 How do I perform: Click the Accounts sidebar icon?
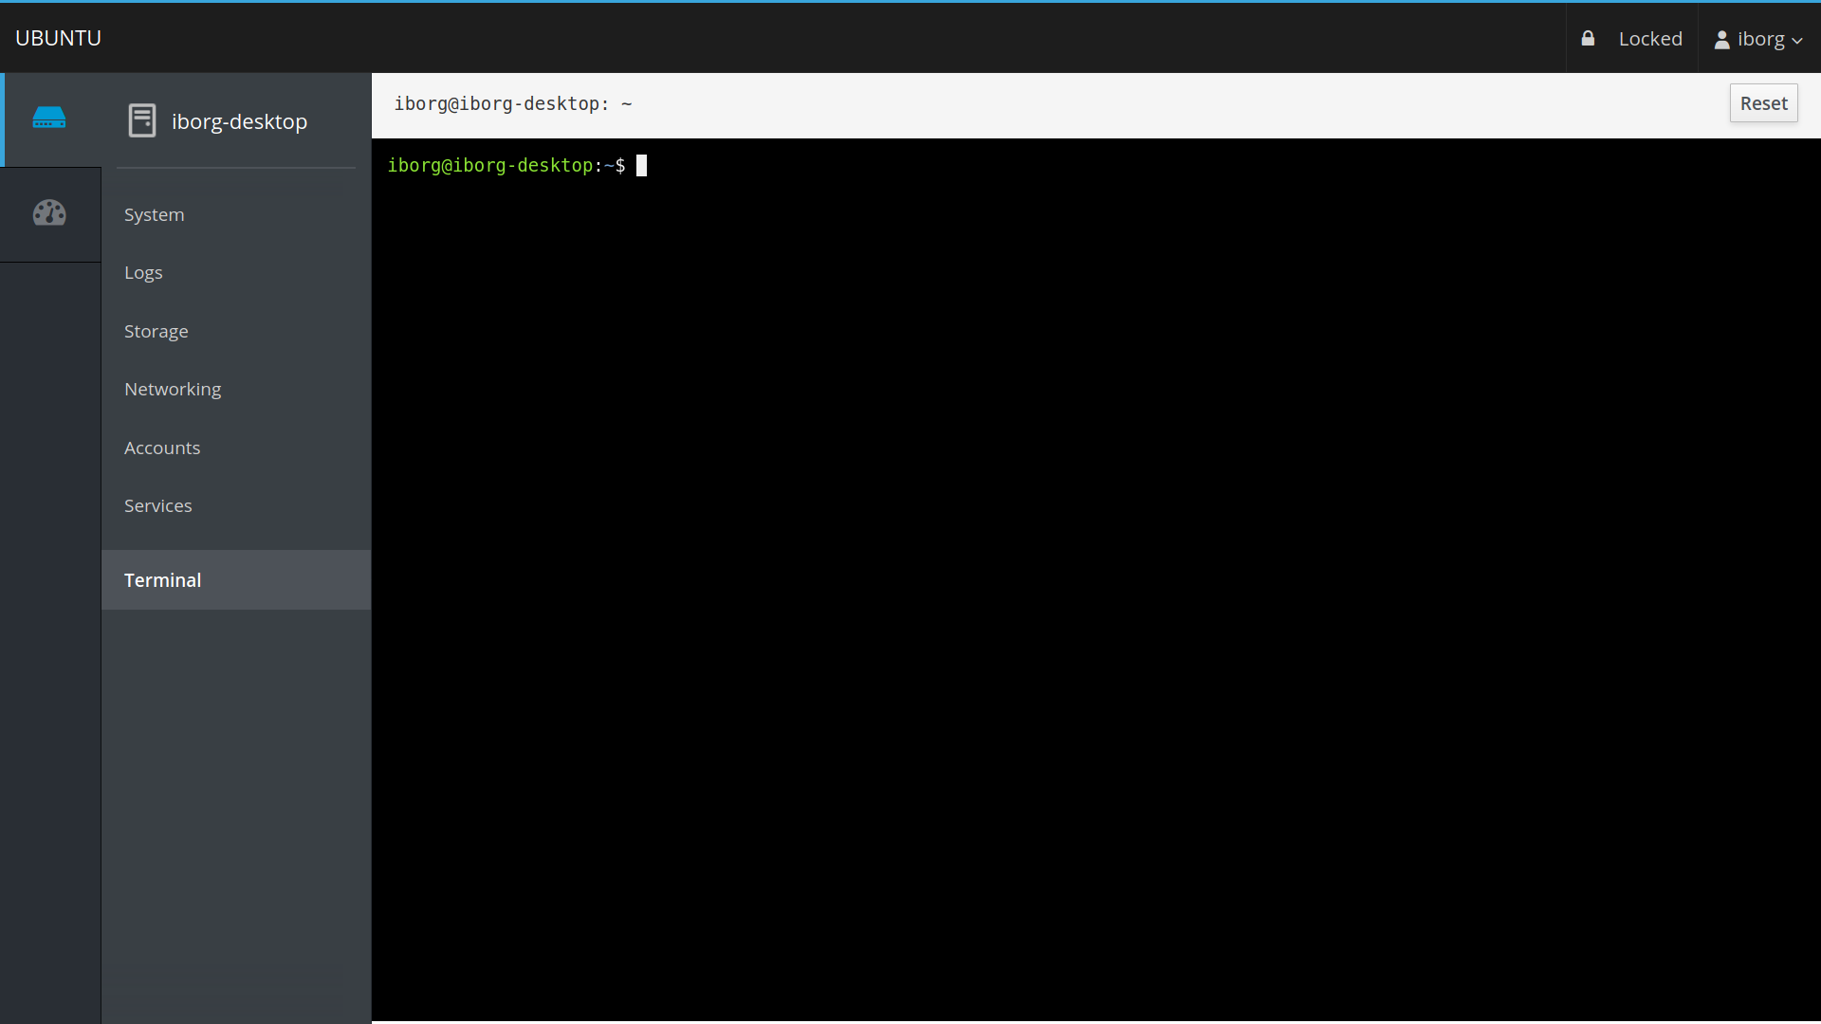pos(161,447)
